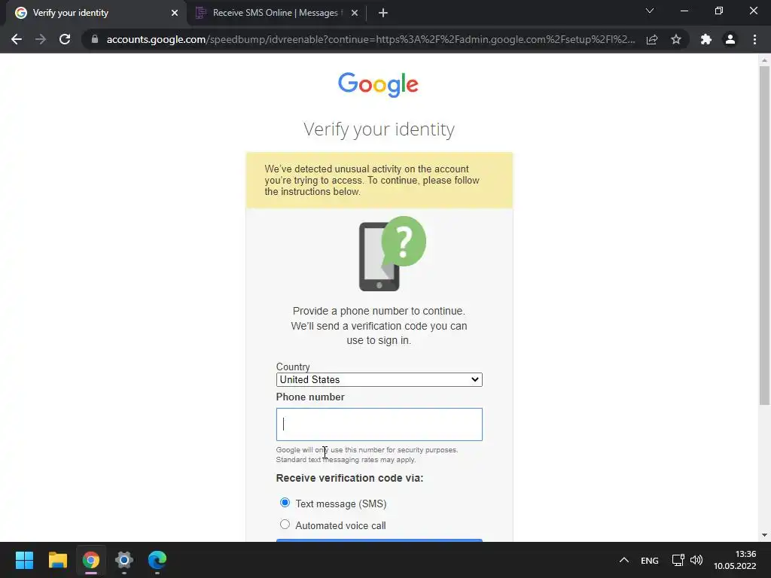Image resolution: width=771 pixels, height=578 pixels.
Task: Open Chrome's three-dot menu
Action: 754,39
